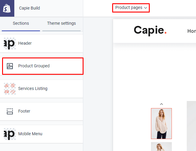Image resolution: width=196 pixels, height=151 pixels.
Task: Click the Shopify bag logo icon
Action: point(7,8)
